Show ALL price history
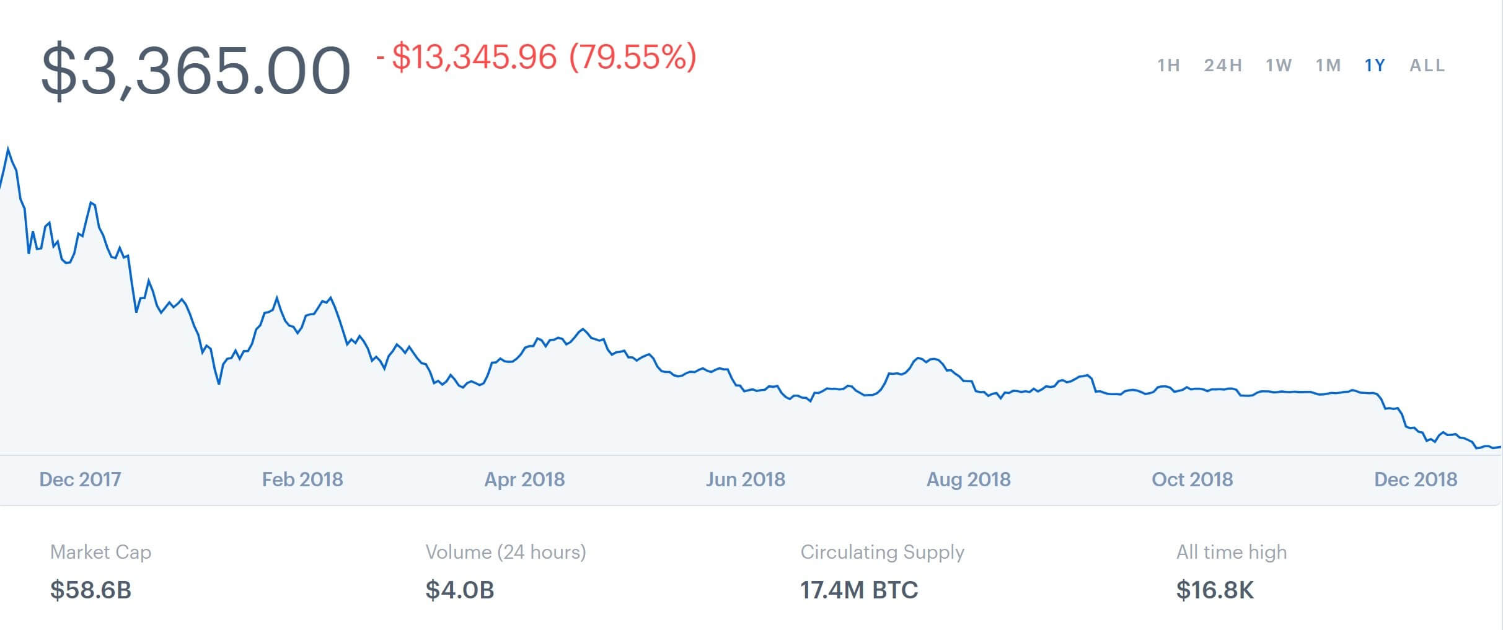The width and height of the screenshot is (1503, 630). (1427, 66)
